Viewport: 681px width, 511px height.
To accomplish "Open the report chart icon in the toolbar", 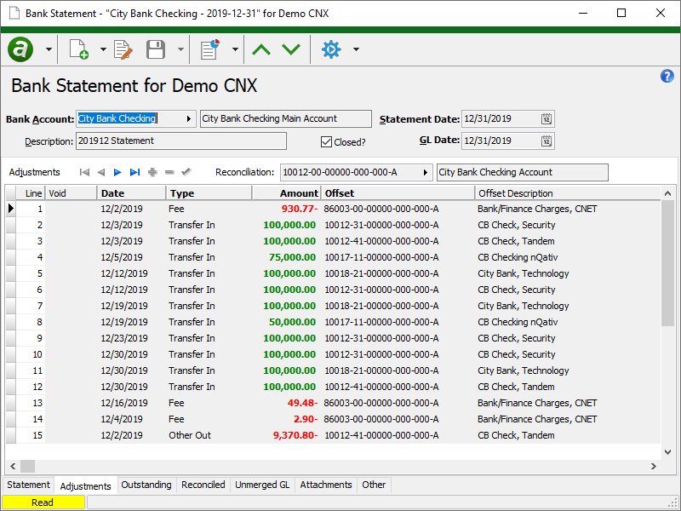I will click(x=209, y=49).
